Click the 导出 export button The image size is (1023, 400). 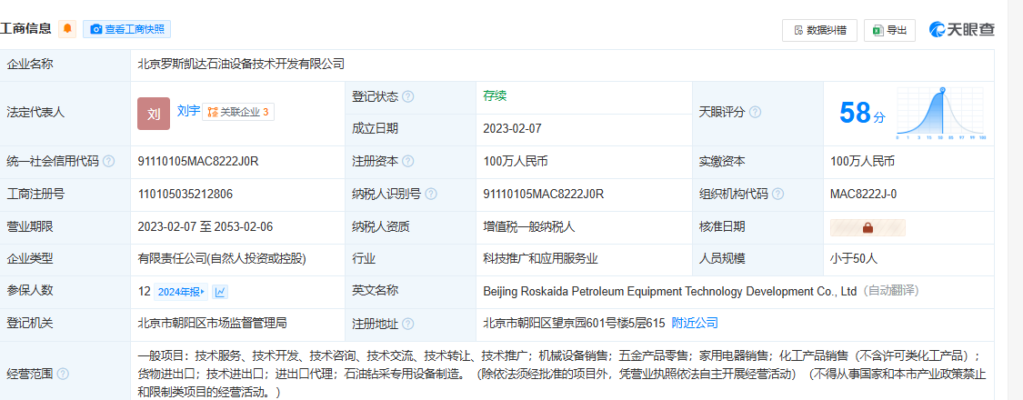point(890,30)
